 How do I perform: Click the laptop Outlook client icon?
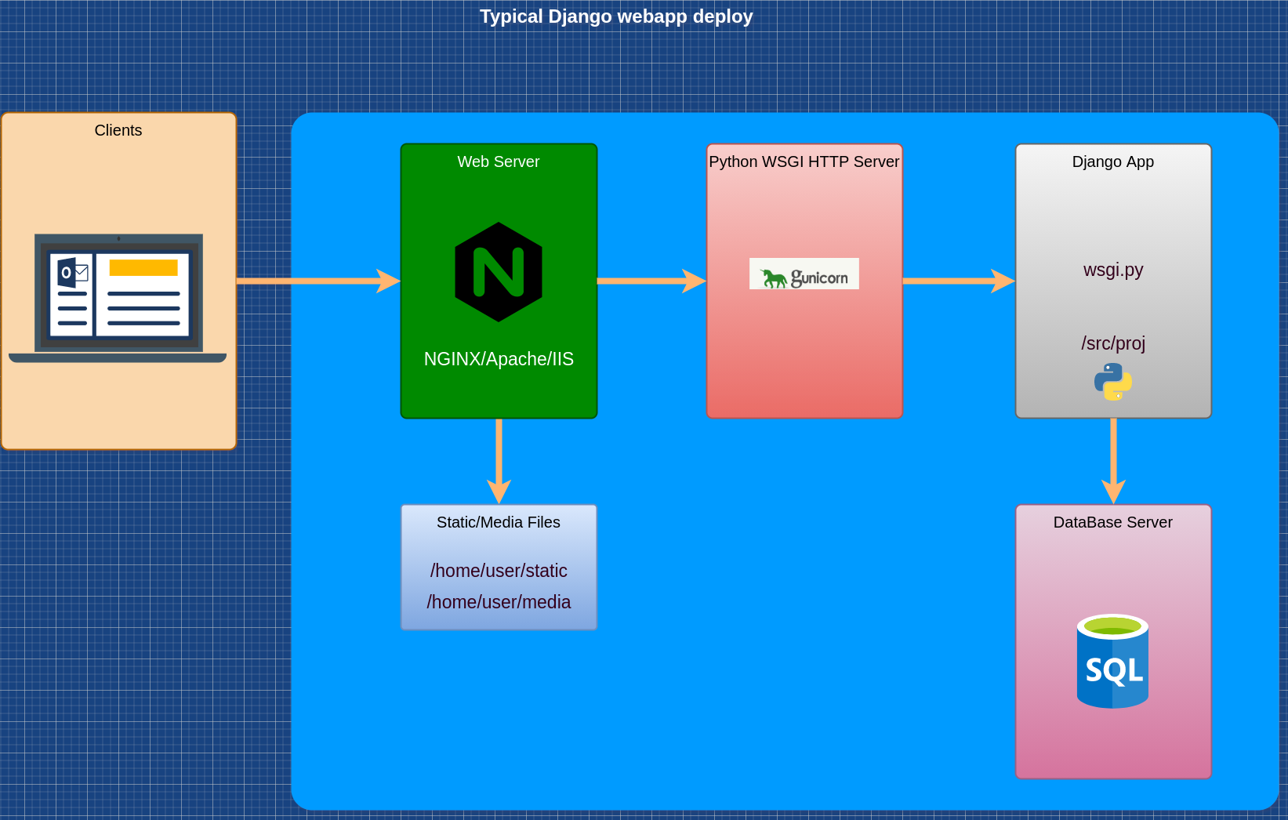(x=118, y=298)
